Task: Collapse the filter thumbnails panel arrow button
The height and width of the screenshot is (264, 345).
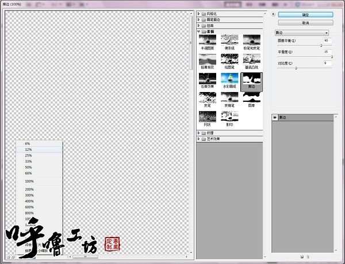Action: pyautogui.click(x=273, y=14)
